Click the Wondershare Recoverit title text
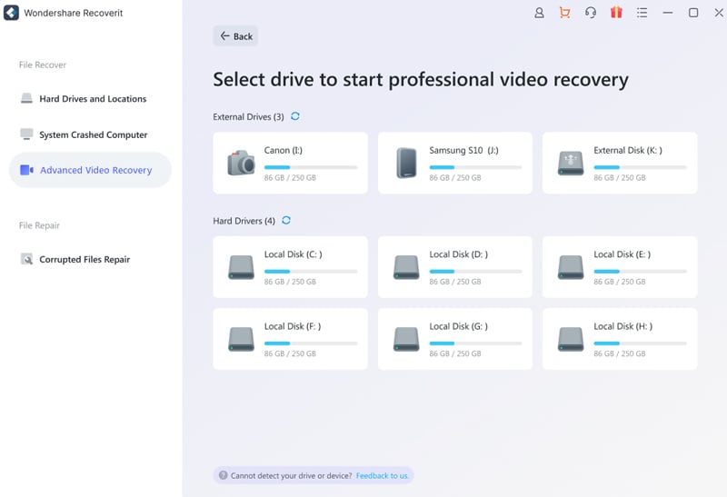Viewport: 727px width, 497px height. pos(74,13)
